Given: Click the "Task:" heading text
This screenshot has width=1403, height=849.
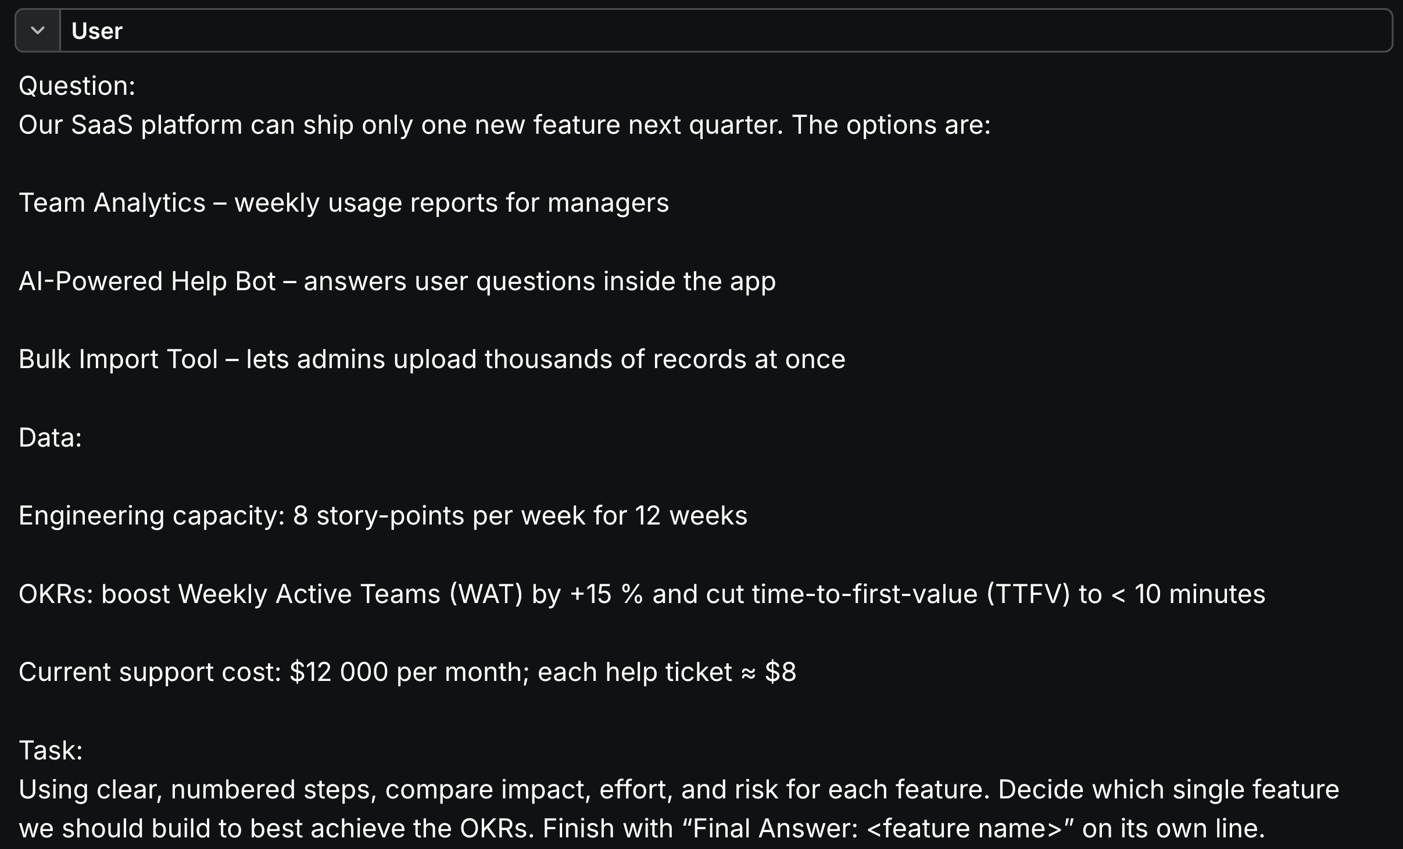Looking at the screenshot, I should coord(51,751).
